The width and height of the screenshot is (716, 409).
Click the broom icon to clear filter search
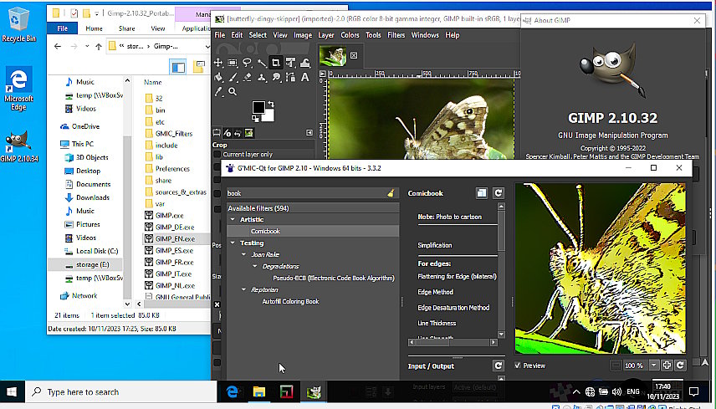coord(391,193)
